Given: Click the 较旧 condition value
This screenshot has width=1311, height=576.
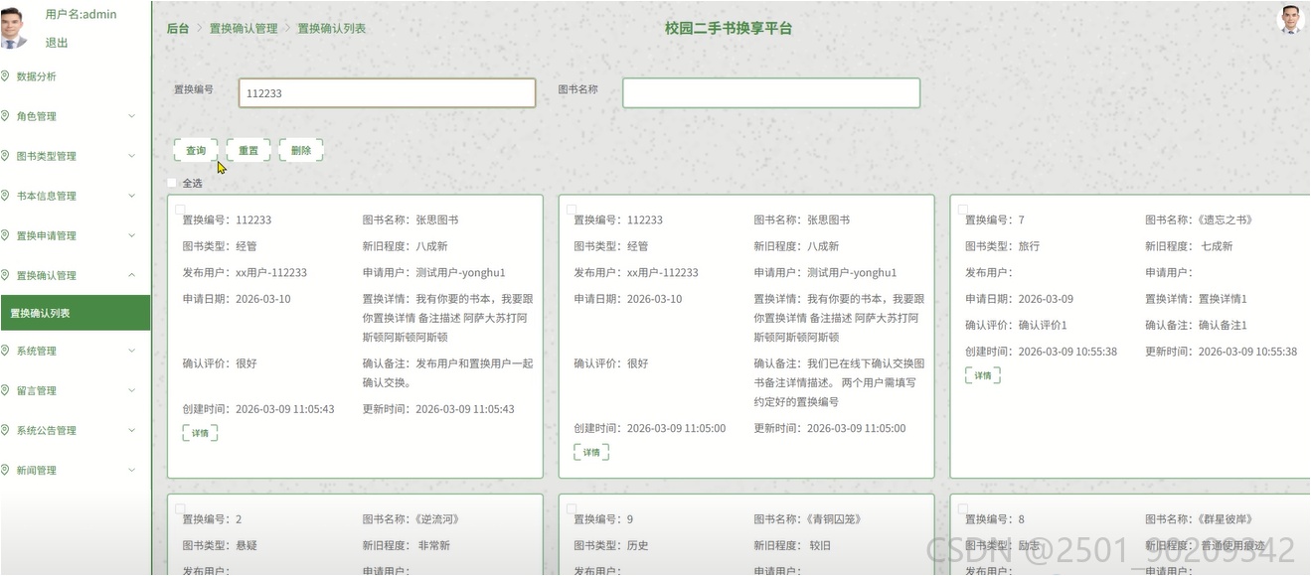Looking at the screenshot, I should click(819, 545).
